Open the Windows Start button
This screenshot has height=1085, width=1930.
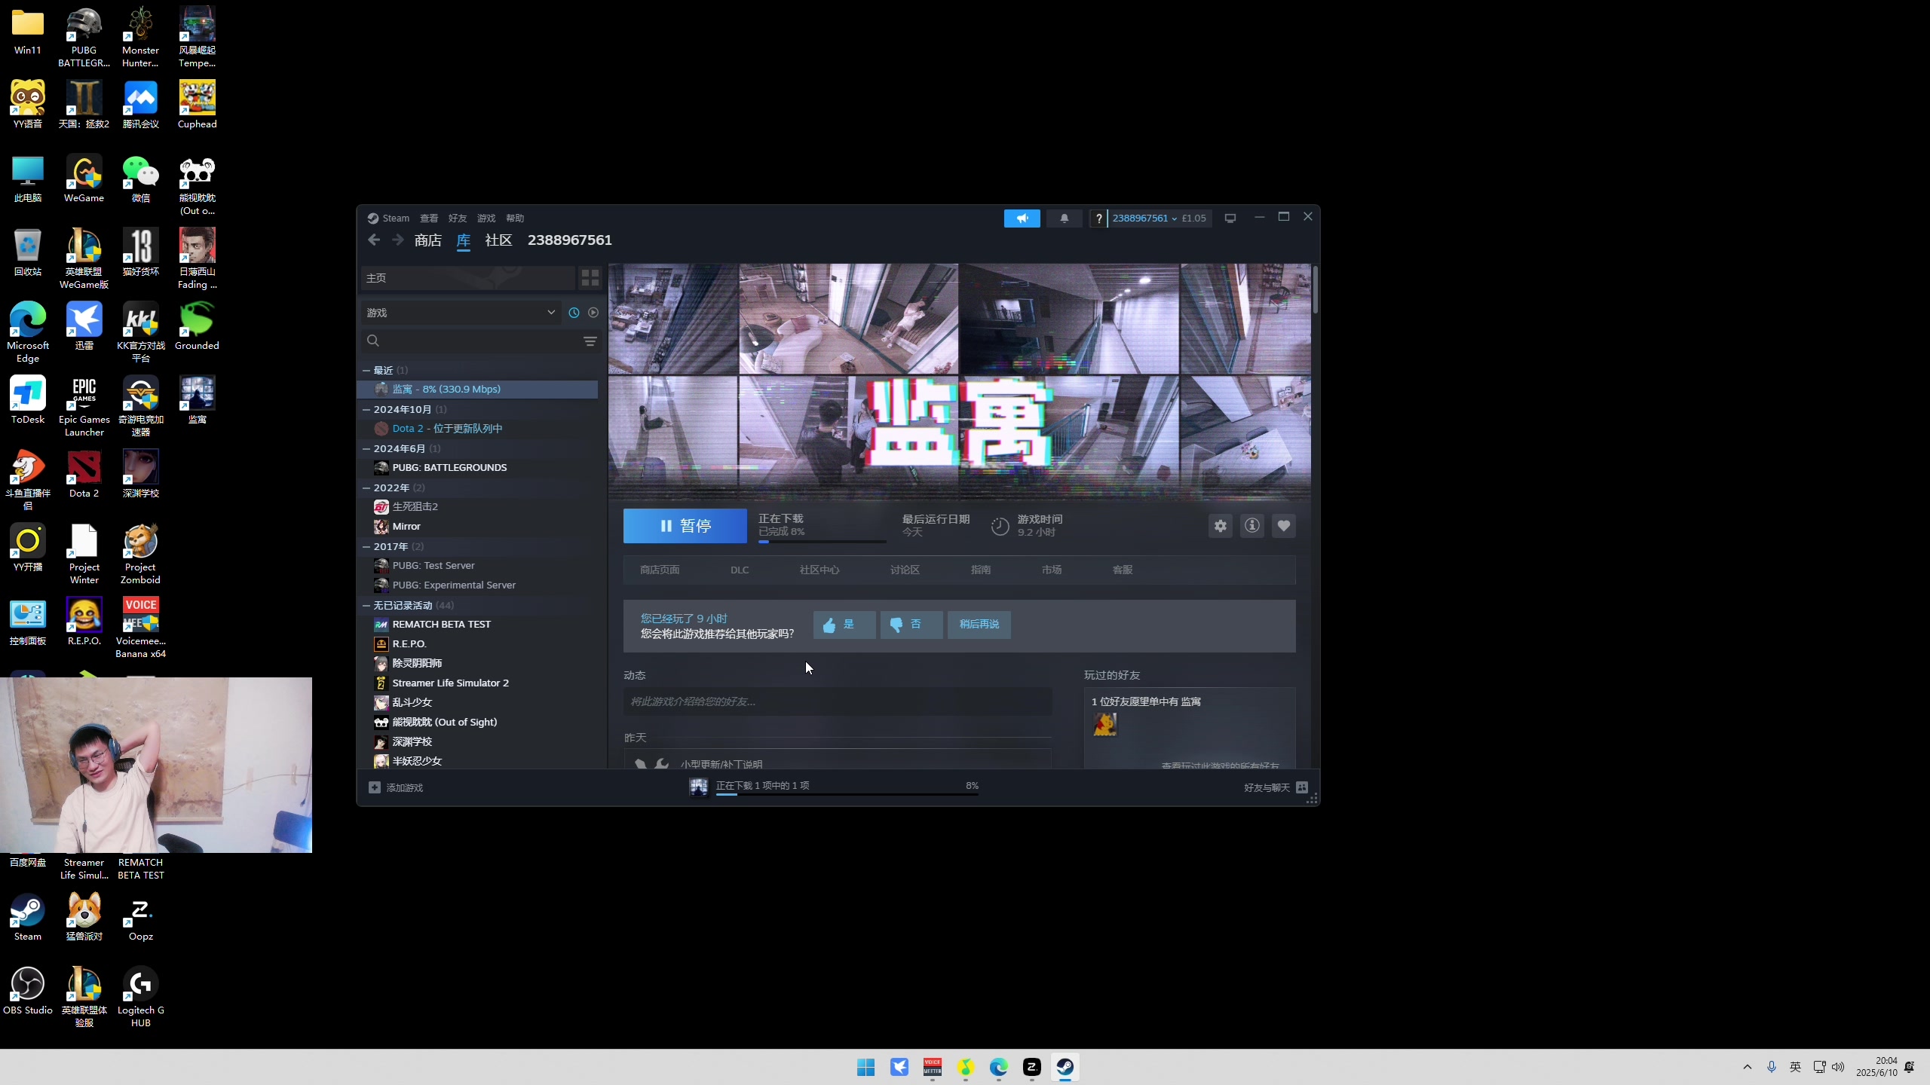coord(865,1067)
